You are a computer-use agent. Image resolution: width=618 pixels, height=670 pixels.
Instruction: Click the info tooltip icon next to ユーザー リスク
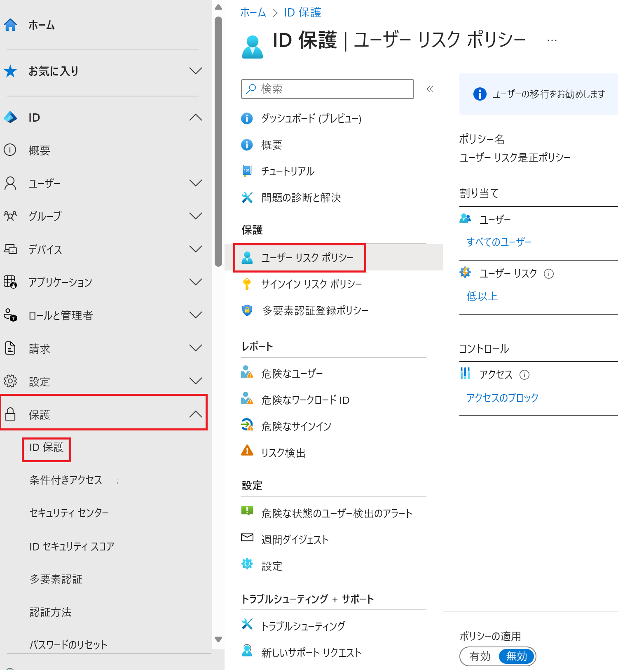[x=549, y=274]
